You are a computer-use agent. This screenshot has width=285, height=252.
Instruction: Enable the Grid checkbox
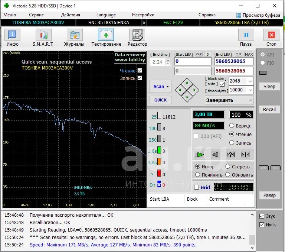pyautogui.click(x=196, y=187)
